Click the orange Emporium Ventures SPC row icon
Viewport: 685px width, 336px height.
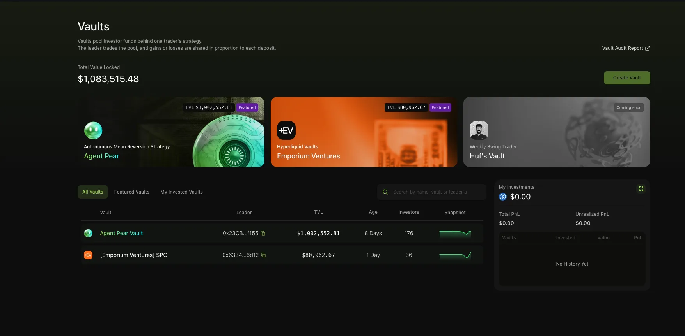point(88,255)
